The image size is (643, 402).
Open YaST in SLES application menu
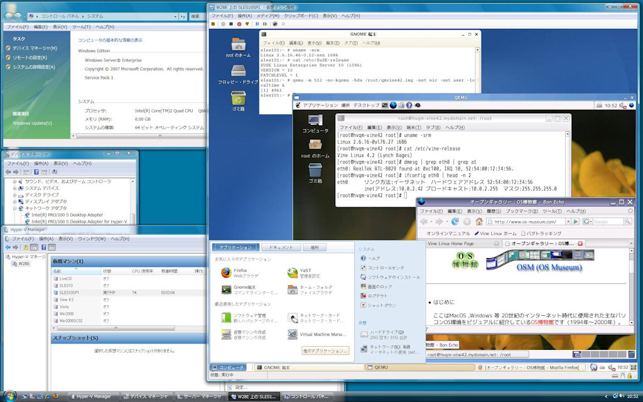[304, 273]
